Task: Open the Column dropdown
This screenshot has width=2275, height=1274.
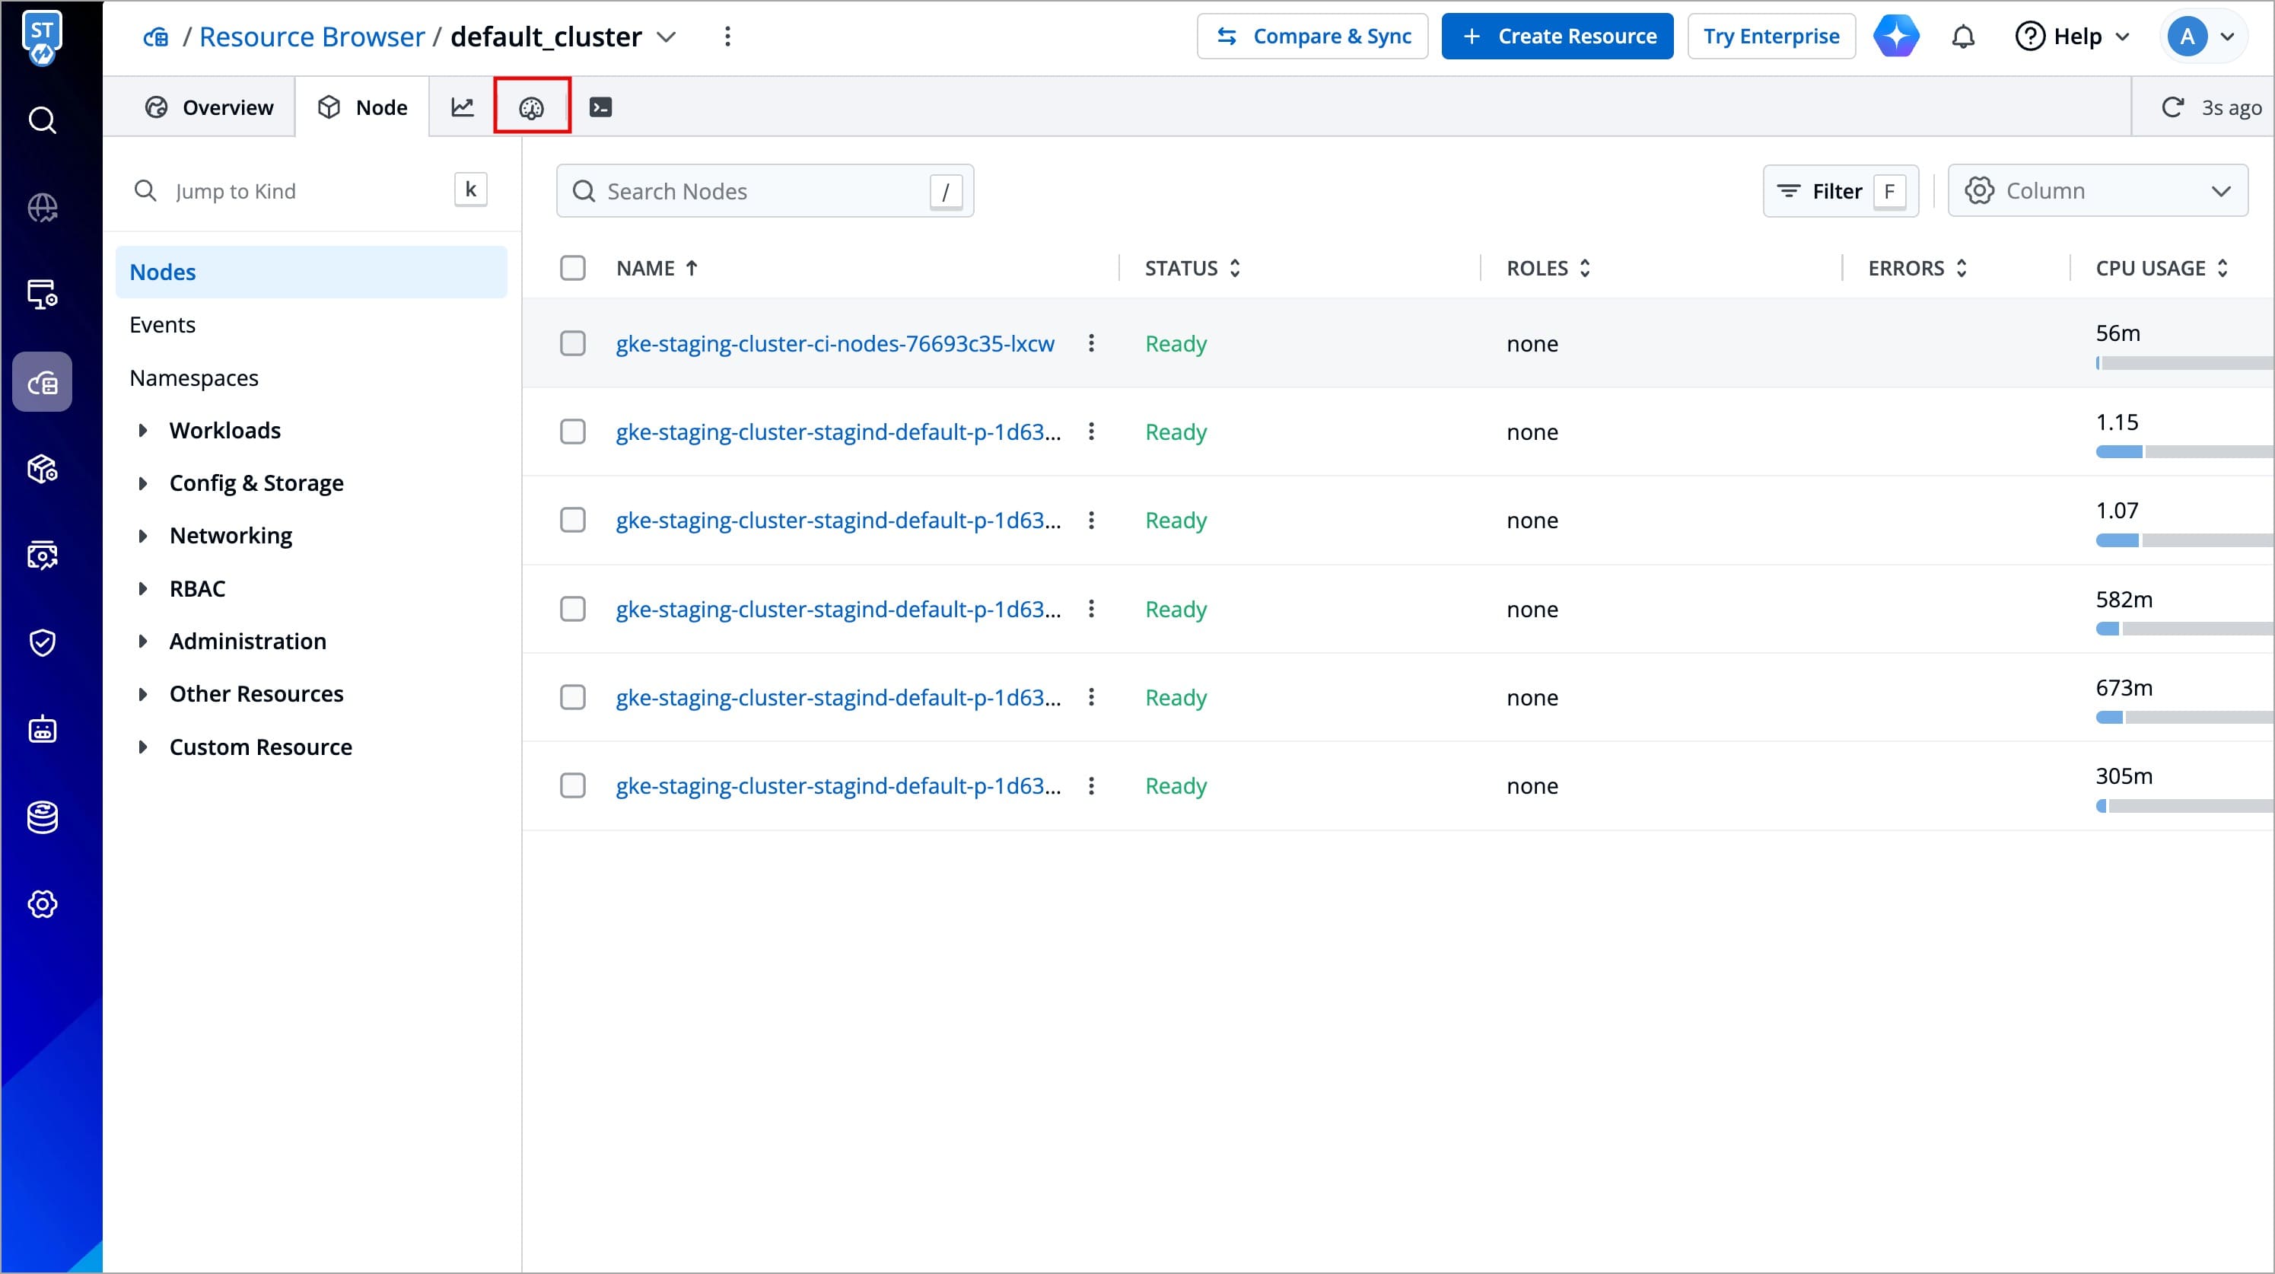Action: click(2098, 191)
